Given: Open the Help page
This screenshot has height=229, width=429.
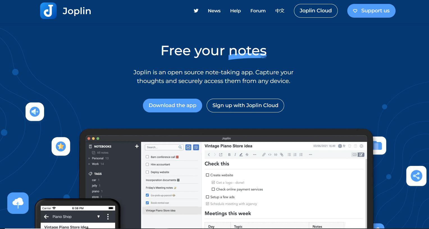Looking at the screenshot, I should 236,11.
